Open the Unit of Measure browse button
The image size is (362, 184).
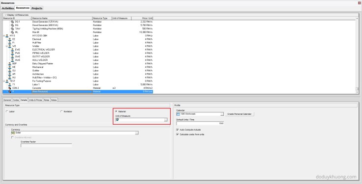(x=166, y=120)
